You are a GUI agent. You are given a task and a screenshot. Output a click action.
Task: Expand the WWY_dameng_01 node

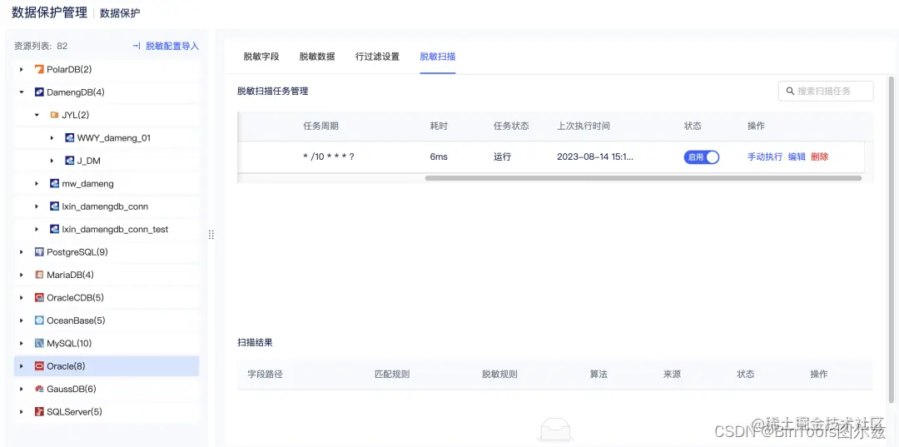[52, 138]
